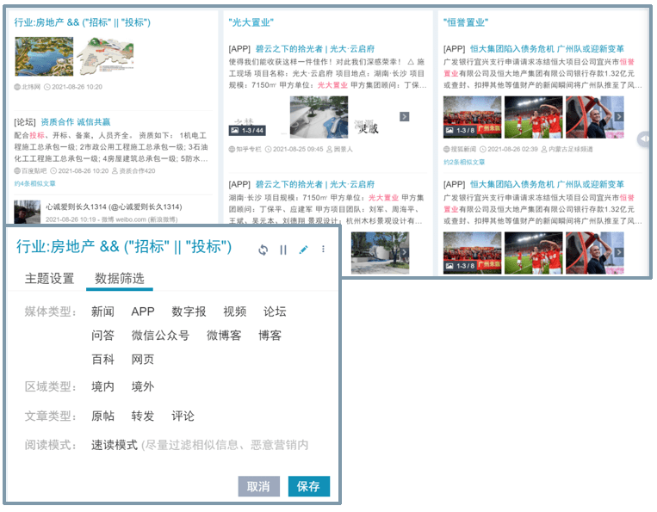Select 数字报 media type
The height and width of the screenshot is (512, 657).
[189, 312]
